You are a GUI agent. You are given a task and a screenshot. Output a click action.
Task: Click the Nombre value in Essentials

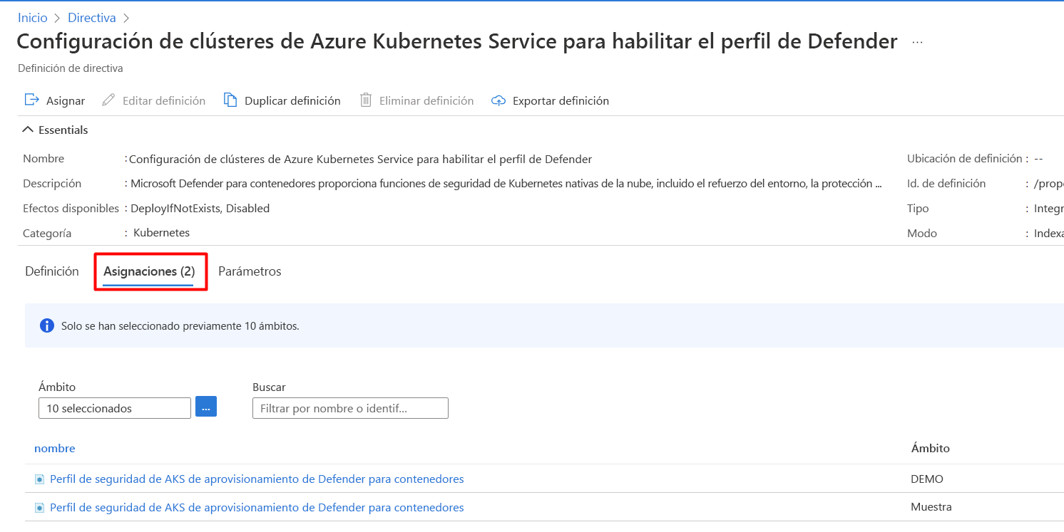(360, 159)
